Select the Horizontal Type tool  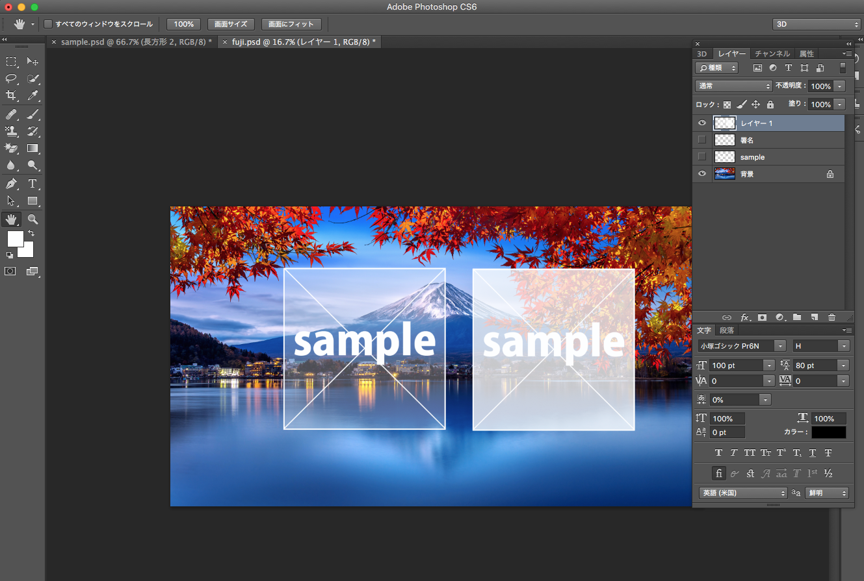[x=33, y=184]
